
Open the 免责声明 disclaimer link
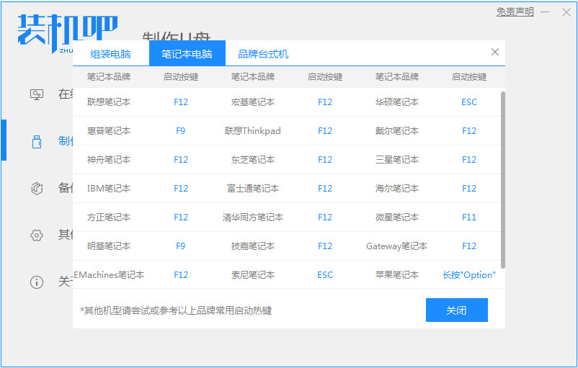(x=515, y=12)
